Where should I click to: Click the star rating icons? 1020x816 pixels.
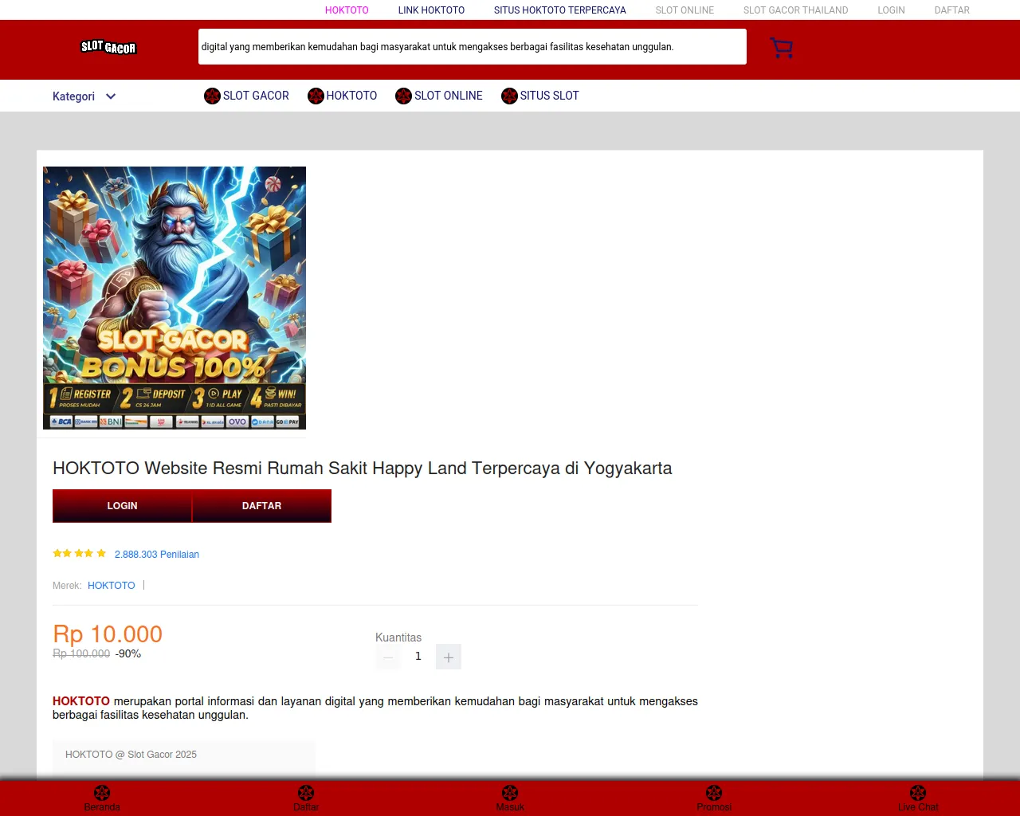(80, 553)
